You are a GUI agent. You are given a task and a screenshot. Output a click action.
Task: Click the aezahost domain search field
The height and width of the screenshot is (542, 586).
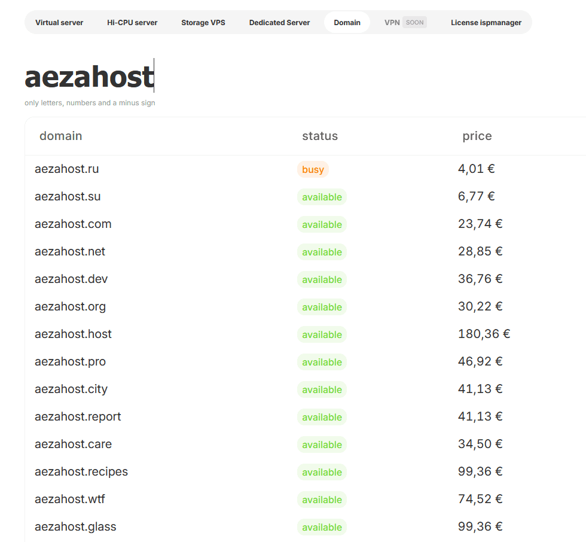pos(90,77)
